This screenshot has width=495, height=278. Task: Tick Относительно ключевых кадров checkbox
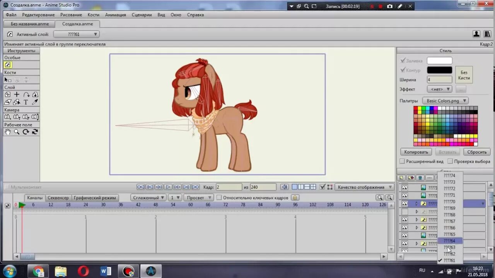pos(219,198)
